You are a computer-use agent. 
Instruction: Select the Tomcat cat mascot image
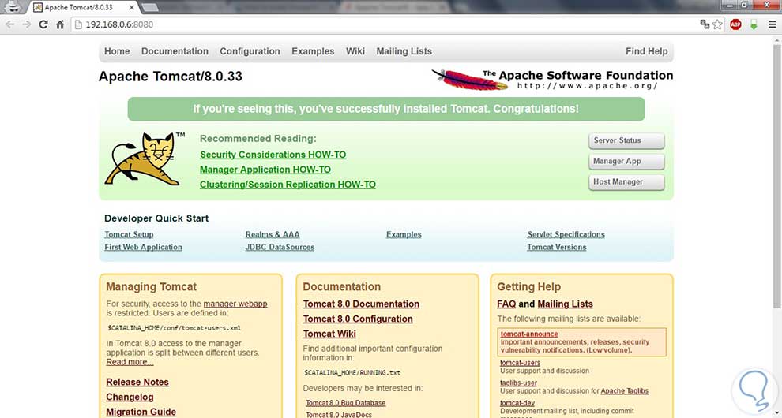click(145, 159)
